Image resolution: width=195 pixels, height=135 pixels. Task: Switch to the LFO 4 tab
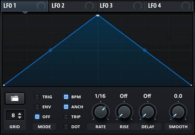(x=169, y=6)
